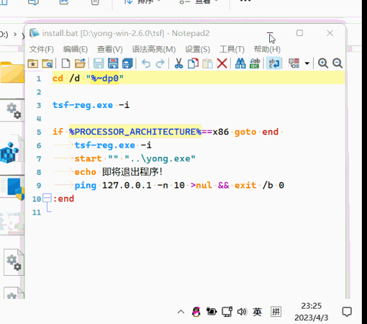367x324 pixels.
Task: Open the notification center icon
Action: (x=347, y=312)
